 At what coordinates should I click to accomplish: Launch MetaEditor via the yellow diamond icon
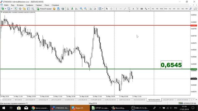pyautogui.click(x=54, y=9)
